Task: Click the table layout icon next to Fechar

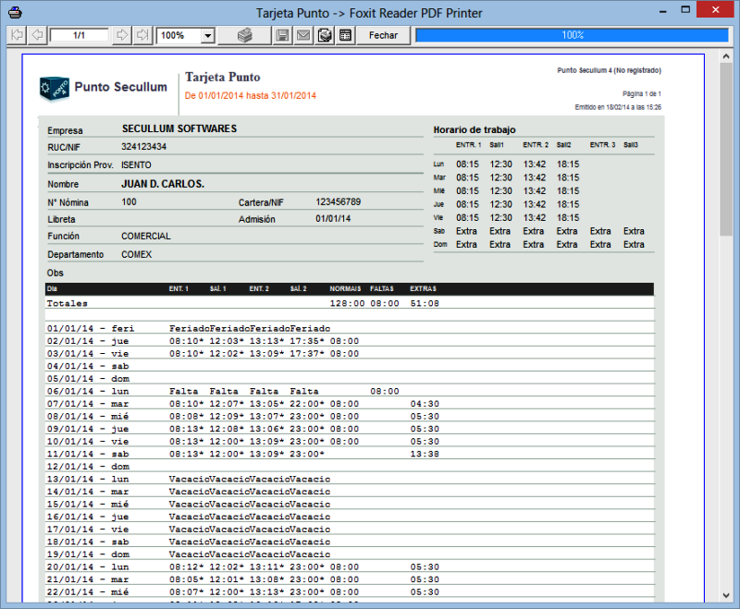Action: (x=346, y=35)
